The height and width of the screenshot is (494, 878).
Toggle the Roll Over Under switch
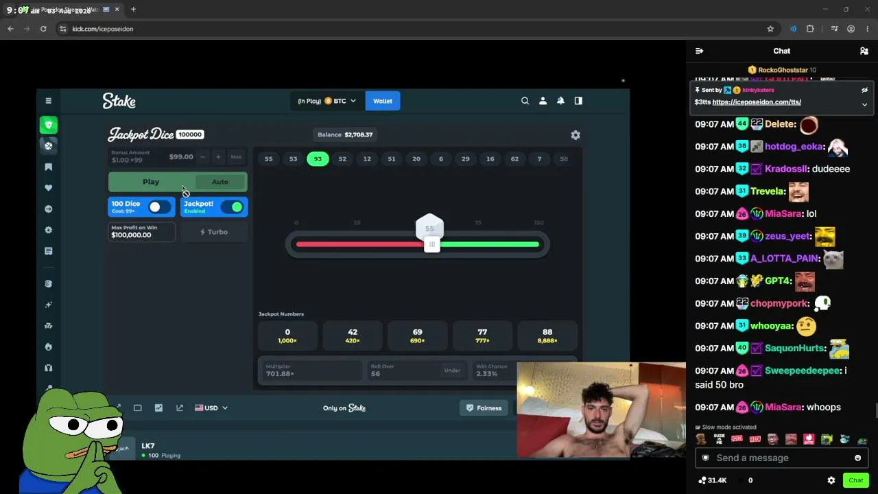(452, 370)
